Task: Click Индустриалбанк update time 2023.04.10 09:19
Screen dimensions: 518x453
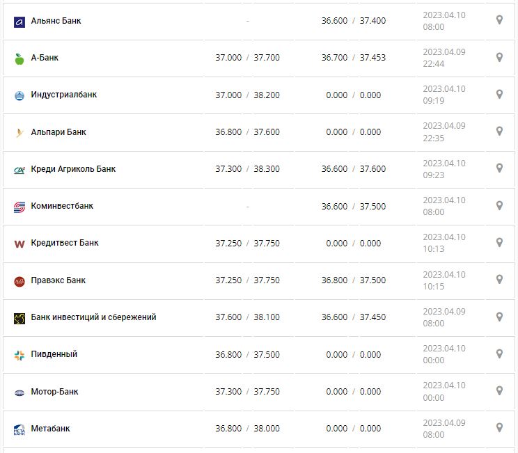Action: [444, 95]
